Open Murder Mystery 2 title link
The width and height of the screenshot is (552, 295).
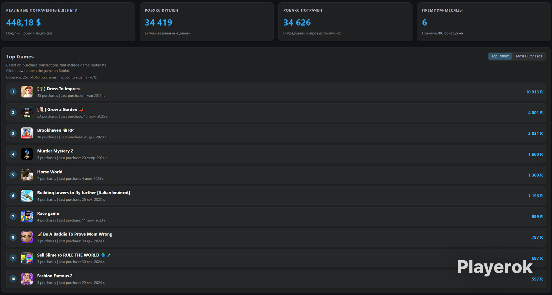(55, 151)
